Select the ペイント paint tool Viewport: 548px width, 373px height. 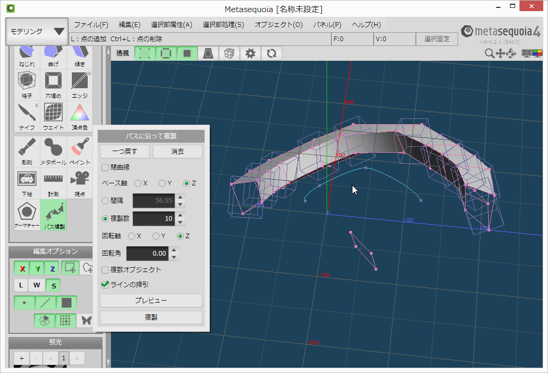point(80,151)
